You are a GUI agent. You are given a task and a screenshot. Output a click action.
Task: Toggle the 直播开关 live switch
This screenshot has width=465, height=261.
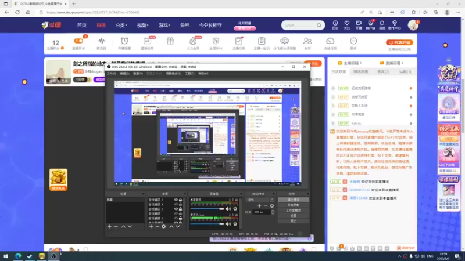[78, 41]
